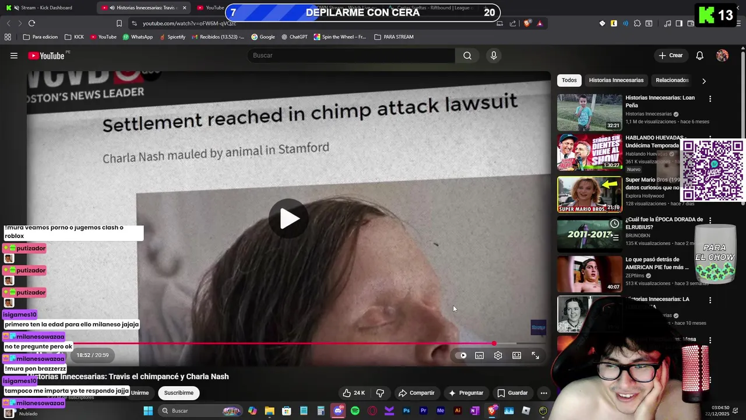The width and height of the screenshot is (746, 420).
Task: Open options for Historias Innecesarias: LA video
Action: pos(710,300)
